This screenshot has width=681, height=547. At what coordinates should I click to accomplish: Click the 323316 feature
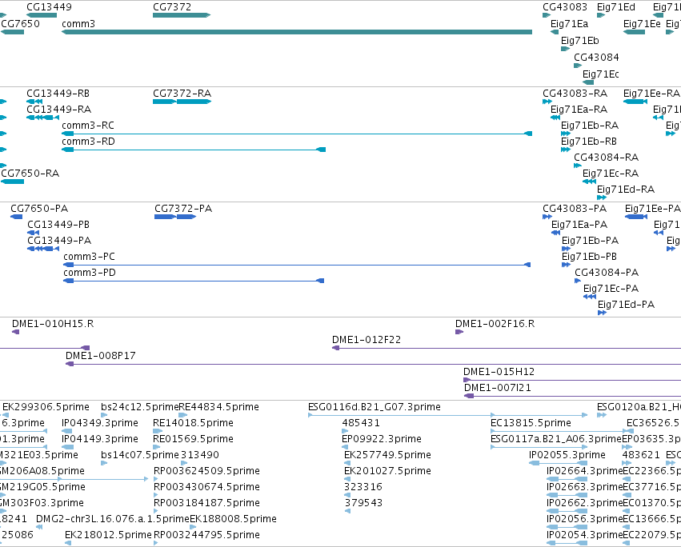click(347, 495)
